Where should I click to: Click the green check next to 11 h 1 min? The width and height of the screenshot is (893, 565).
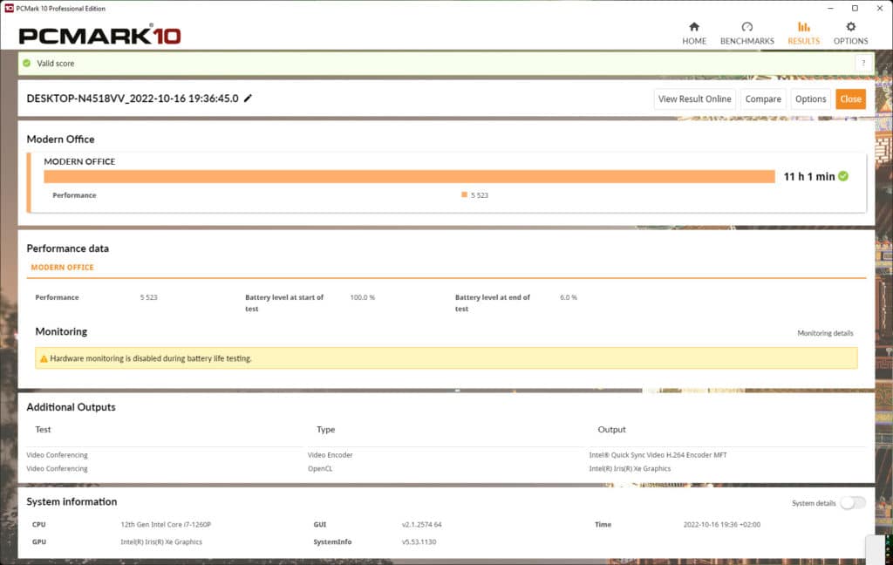[843, 176]
